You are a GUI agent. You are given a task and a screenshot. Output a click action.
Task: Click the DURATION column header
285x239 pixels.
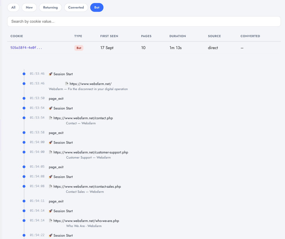coord(178,36)
